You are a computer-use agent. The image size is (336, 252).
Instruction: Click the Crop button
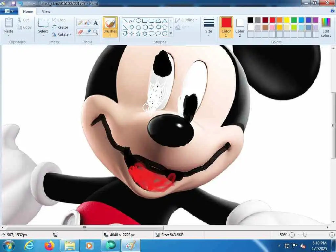59,20
